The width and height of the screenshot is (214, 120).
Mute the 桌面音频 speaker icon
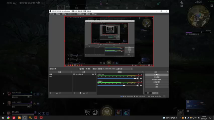(x=138, y=85)
